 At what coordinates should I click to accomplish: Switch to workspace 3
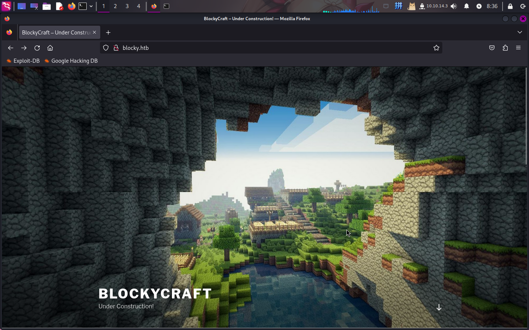(x=127, y=6)
